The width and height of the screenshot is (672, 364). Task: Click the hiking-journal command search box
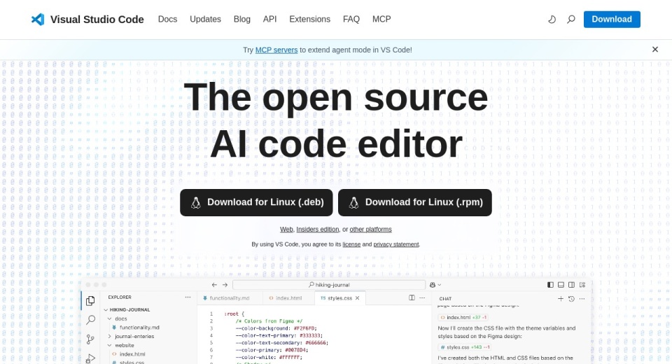click(329, 285)
